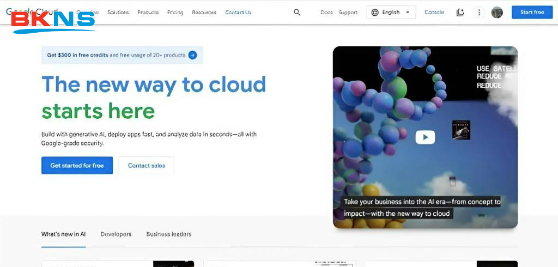Screen dimensions: 558x267
Task: Open the Products menu
Action: (148, 13)
